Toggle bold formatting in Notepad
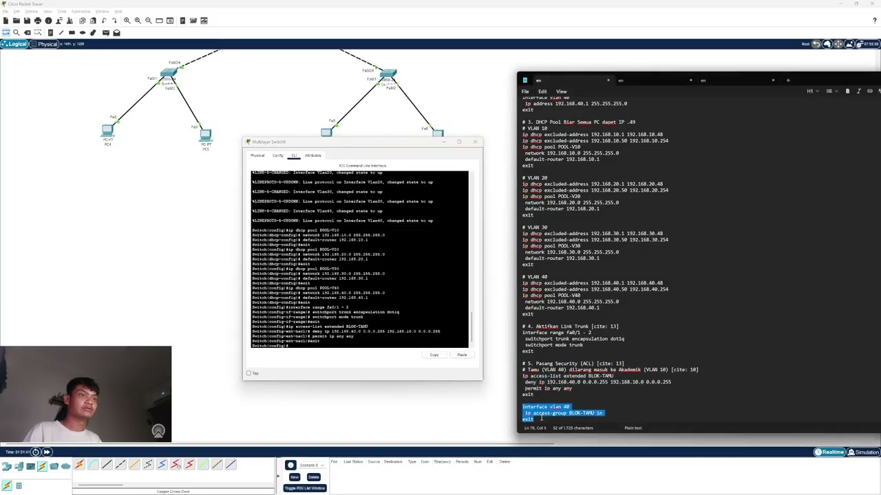 [x=847, y=91]
